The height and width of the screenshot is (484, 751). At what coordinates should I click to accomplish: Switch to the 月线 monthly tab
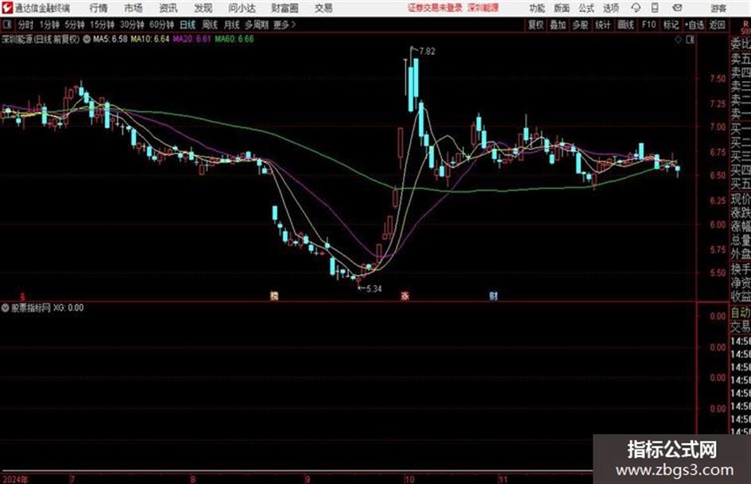point(232,25)
